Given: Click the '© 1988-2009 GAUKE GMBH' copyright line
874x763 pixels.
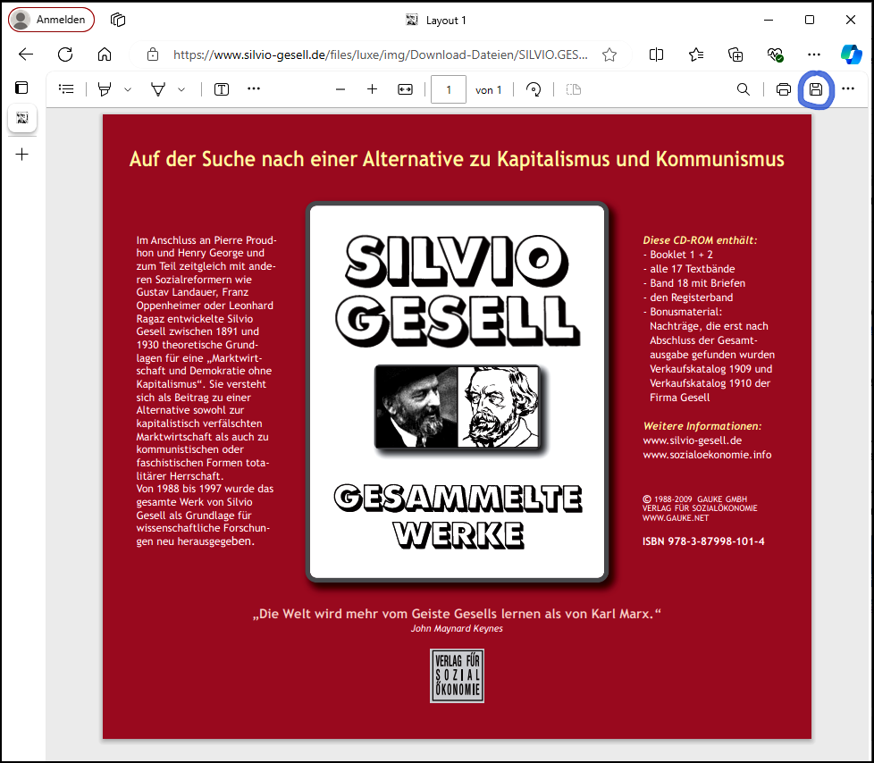Looking at the screenshot, I should pyautogui.click(x=694, y=499).
